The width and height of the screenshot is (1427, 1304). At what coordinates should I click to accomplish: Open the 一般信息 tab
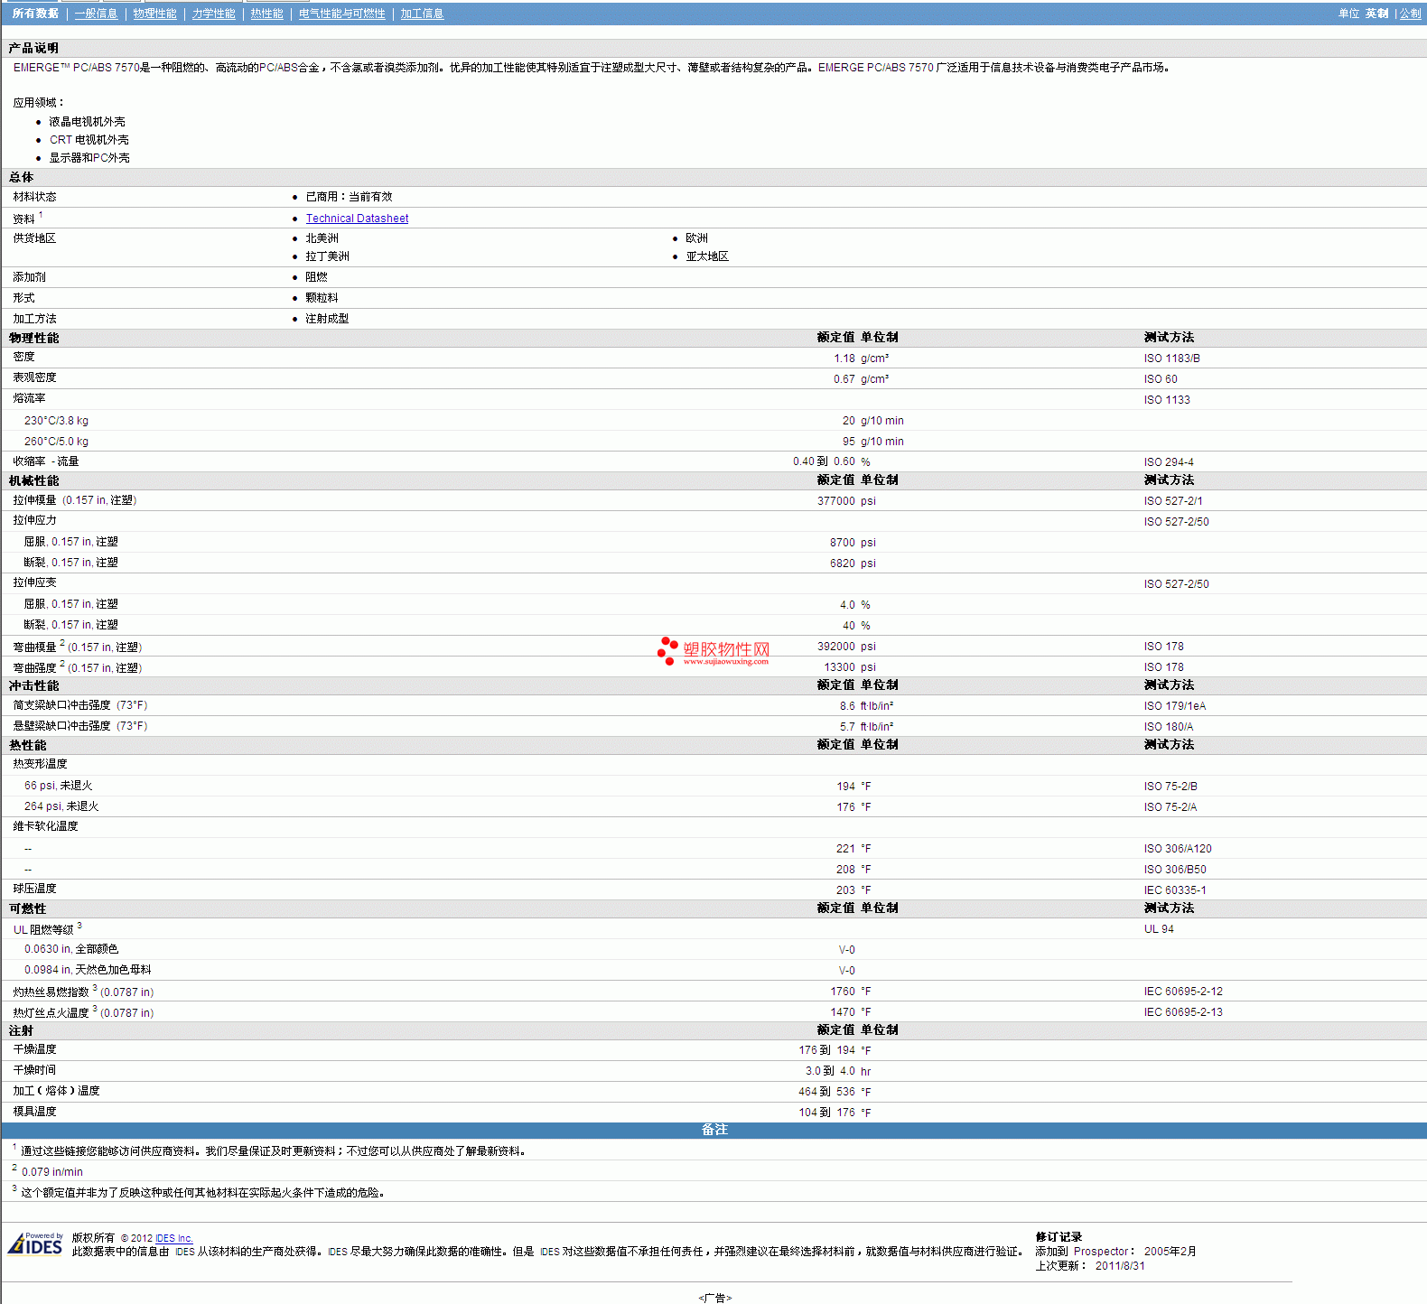[96, 14]
